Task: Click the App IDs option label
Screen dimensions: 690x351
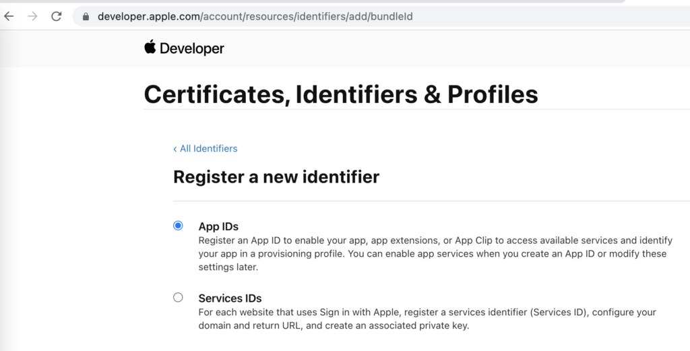Action: pyautogui.click(x=218, y=226)
